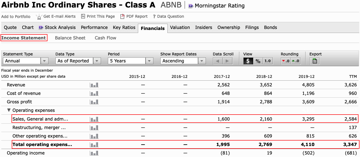Switch the View to dollar mode
360x157 pixels.
click(x=248, y=61)
